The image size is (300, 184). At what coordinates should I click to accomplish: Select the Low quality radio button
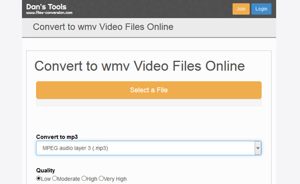[x=38, y=179]
